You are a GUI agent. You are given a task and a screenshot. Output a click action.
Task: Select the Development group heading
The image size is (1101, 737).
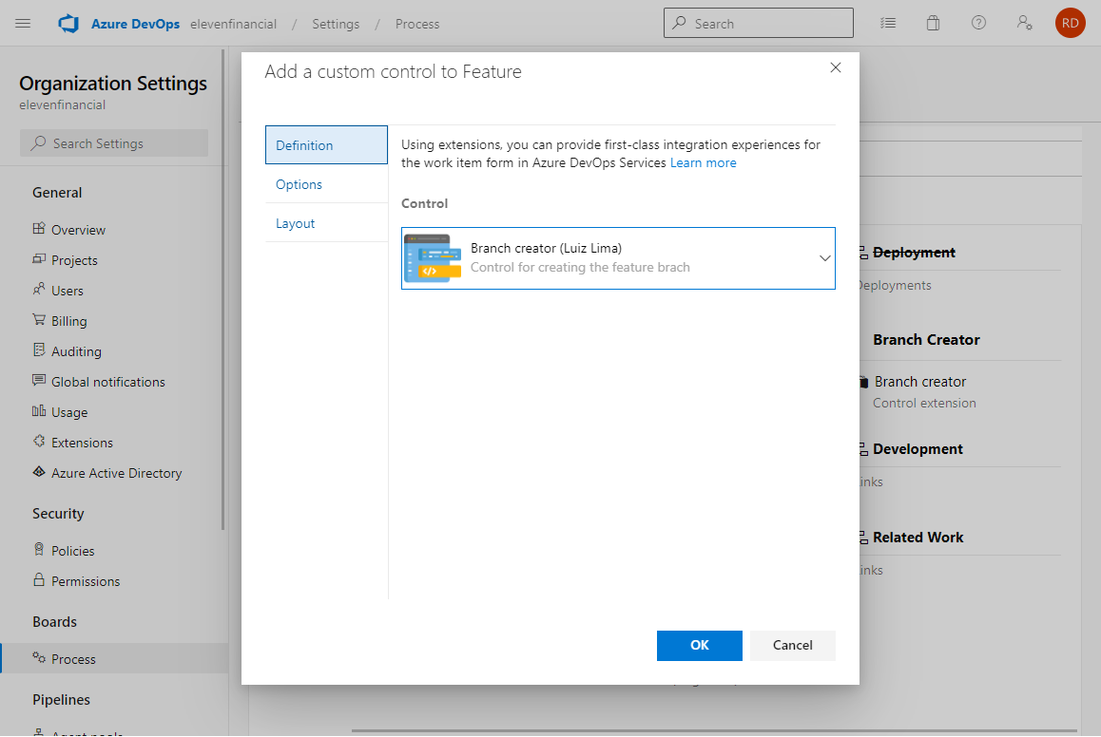pos(917,449)
